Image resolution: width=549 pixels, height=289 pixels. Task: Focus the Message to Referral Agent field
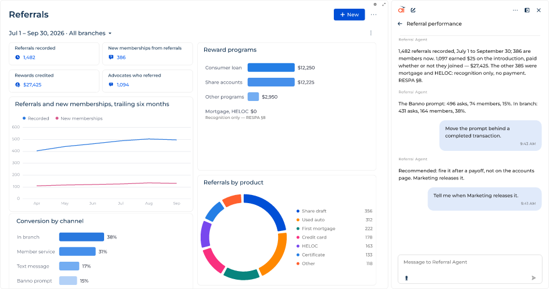click(x=470, y=269)
